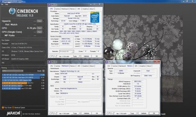Select the Core i7 CPU 860 ranking row
This screenshot has height=117, width=196.
pyautogui.click(x=23, y=88)
